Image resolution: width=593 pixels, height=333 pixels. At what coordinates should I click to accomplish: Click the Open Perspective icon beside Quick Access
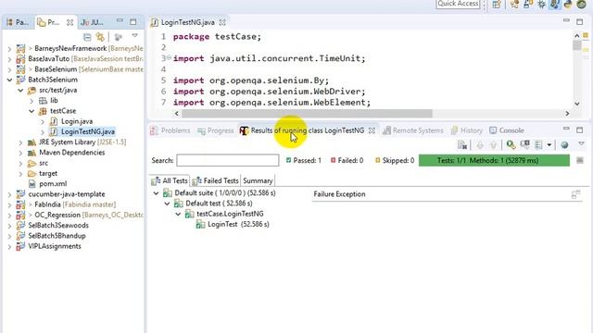tap(497, 5)
